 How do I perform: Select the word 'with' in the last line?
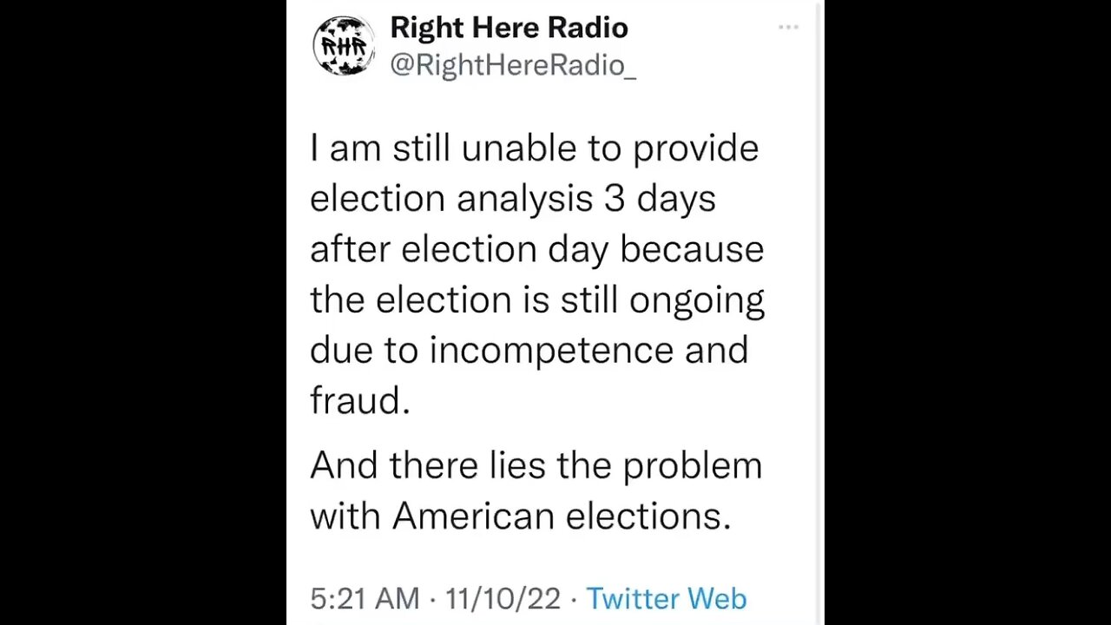346,516
